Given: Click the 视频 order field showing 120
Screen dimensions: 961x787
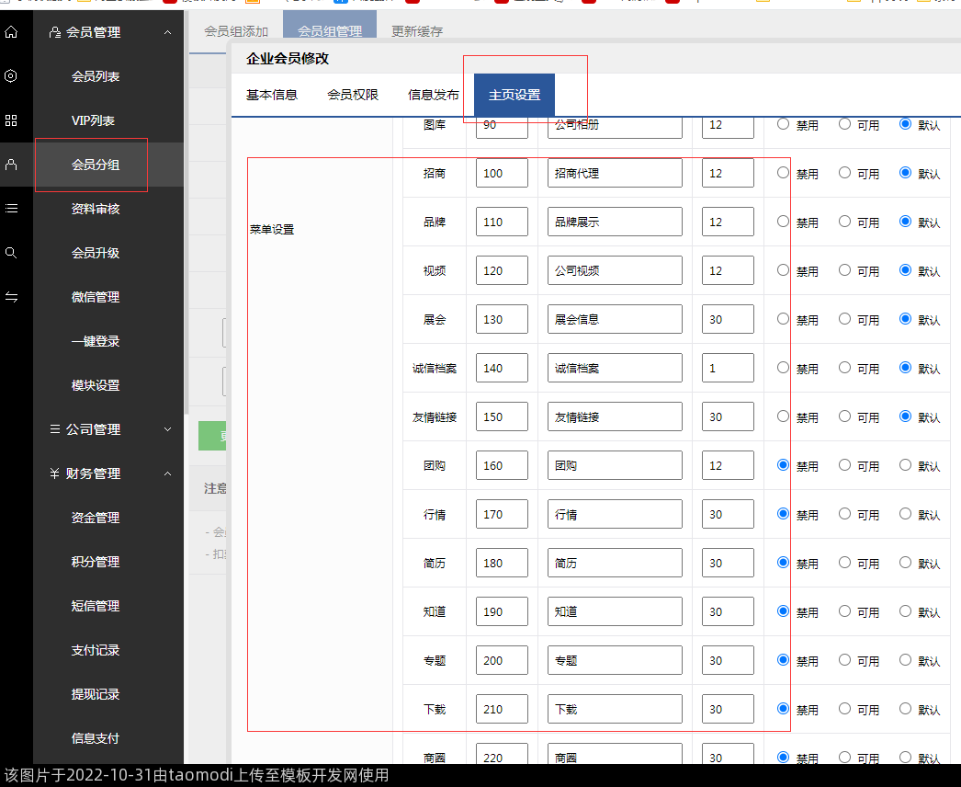Looking at the screenshot, I should click(502, 270).
